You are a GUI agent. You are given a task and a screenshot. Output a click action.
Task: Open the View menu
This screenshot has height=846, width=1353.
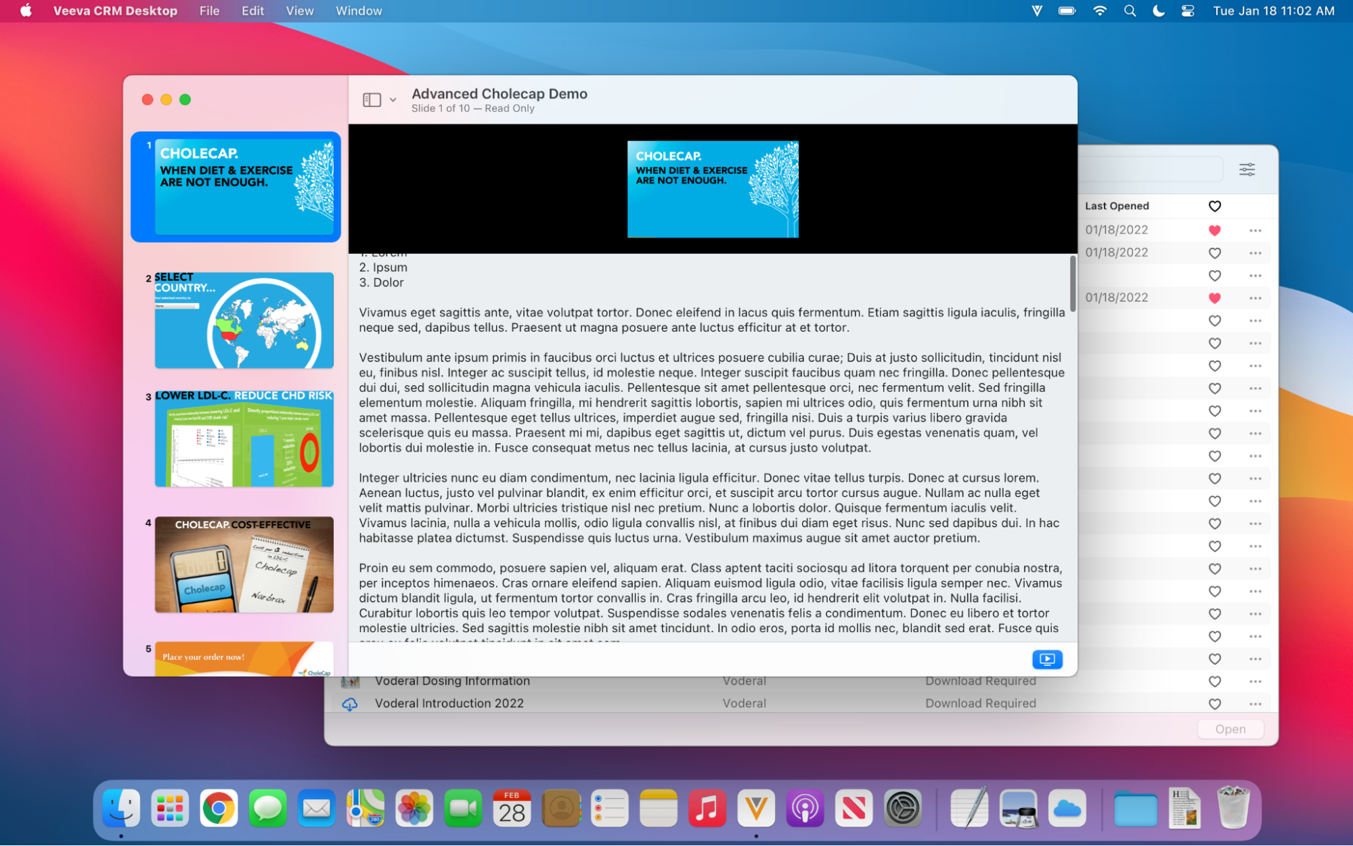pos(299,11)
